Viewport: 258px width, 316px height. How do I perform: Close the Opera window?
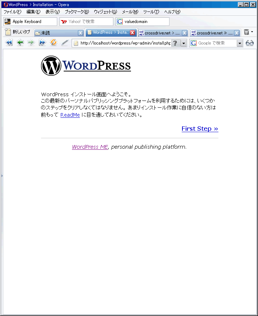[253, 4]
